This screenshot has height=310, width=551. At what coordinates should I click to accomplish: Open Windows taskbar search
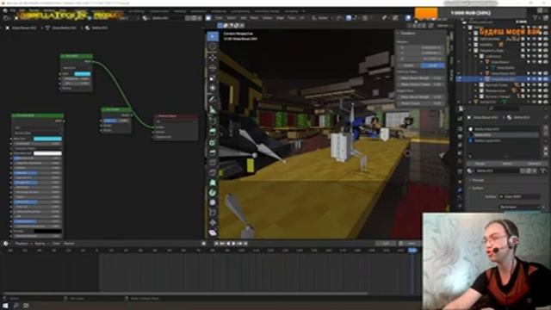tap(15, 306)
